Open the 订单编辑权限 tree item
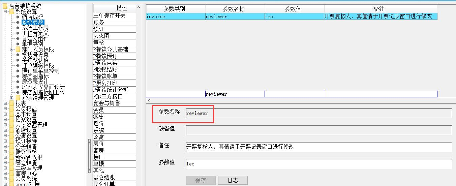Screen dimensions: 456x186 (38, 66)
